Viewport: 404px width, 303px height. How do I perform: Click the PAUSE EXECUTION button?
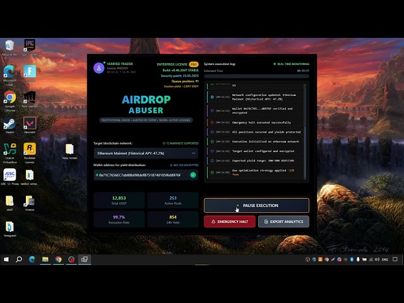(x=256, y=205)
